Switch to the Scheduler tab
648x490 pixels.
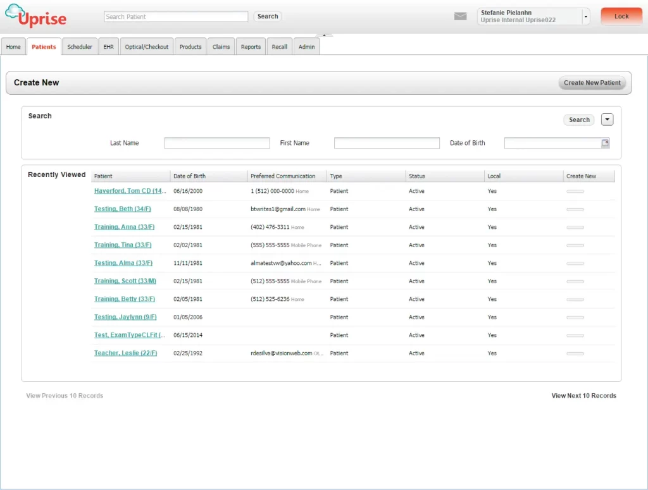(79, 46)
